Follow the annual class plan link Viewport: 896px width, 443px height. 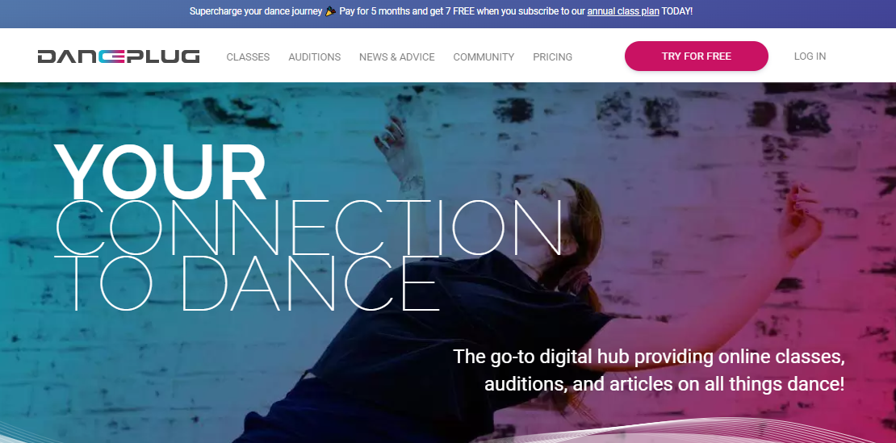[x=623, y=11]
